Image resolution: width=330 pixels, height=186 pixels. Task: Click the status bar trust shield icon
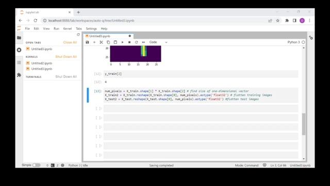point(265,165)
